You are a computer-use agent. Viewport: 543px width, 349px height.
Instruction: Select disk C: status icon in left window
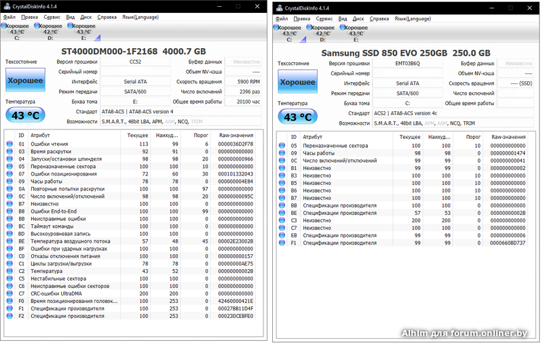(x=16, y=31)
